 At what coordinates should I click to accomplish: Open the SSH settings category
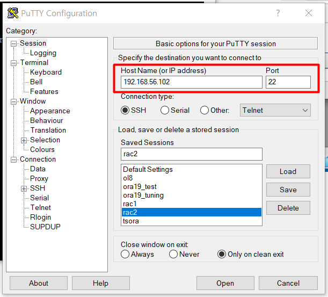tap(38, 188)
